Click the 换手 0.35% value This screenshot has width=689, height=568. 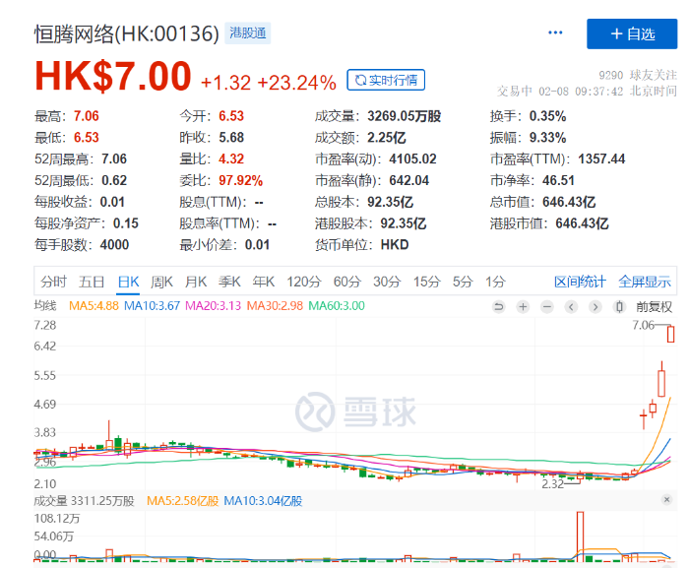[x=547, y=116]
